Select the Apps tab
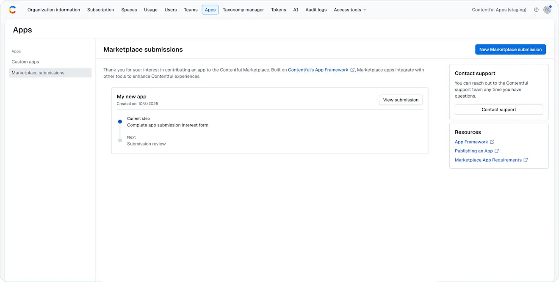 (x=210, y=10)
